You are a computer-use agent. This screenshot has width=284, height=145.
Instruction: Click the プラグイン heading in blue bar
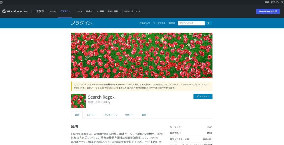(x=82, y=23)
